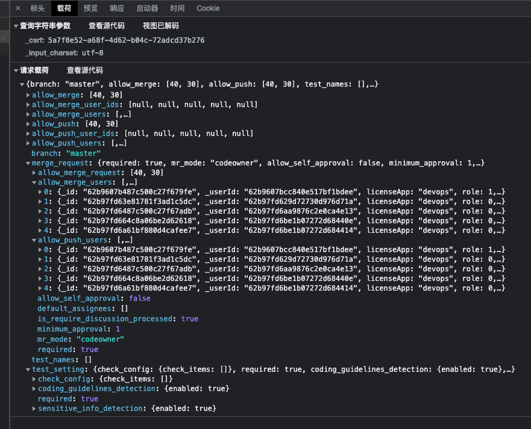Expand allow_push_user_ids array
The width and height of the screenshot is (531, 429).
[x=28, y=134]
